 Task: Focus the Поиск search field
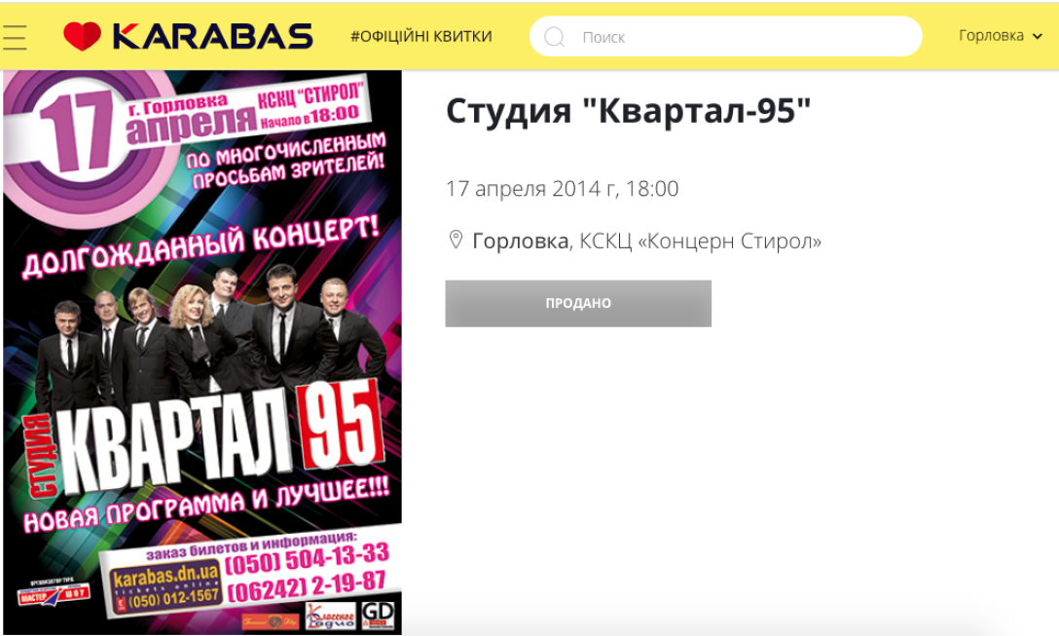[x=725, y=36]
